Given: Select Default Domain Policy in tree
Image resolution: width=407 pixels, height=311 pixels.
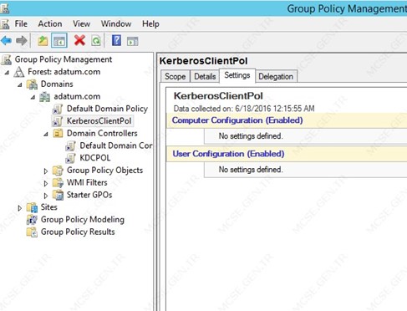Looking at the screenshot, I should tap(107, 109).
